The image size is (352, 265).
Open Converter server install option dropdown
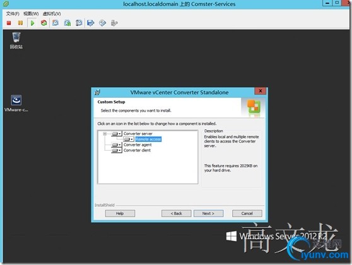point(117,134)
